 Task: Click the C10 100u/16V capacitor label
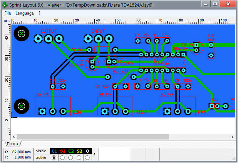click(180, 47)
